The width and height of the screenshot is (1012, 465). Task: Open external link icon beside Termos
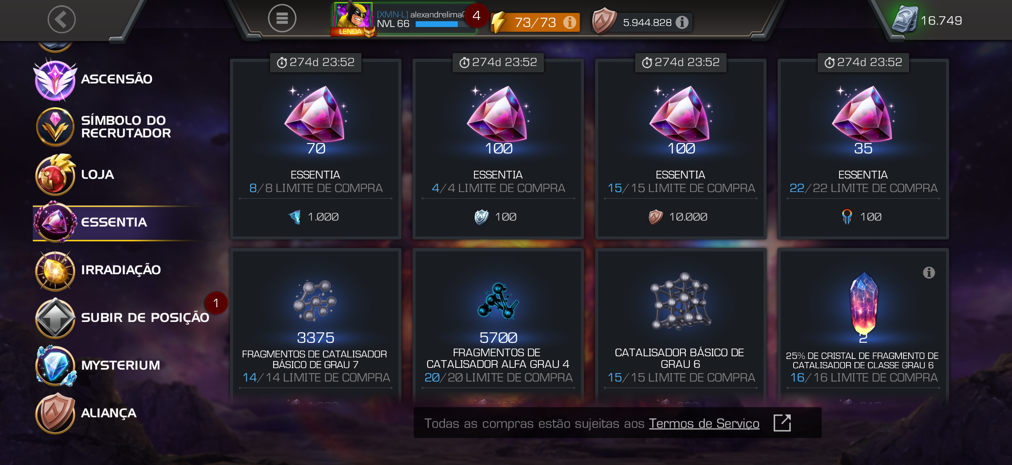point(782,423)
